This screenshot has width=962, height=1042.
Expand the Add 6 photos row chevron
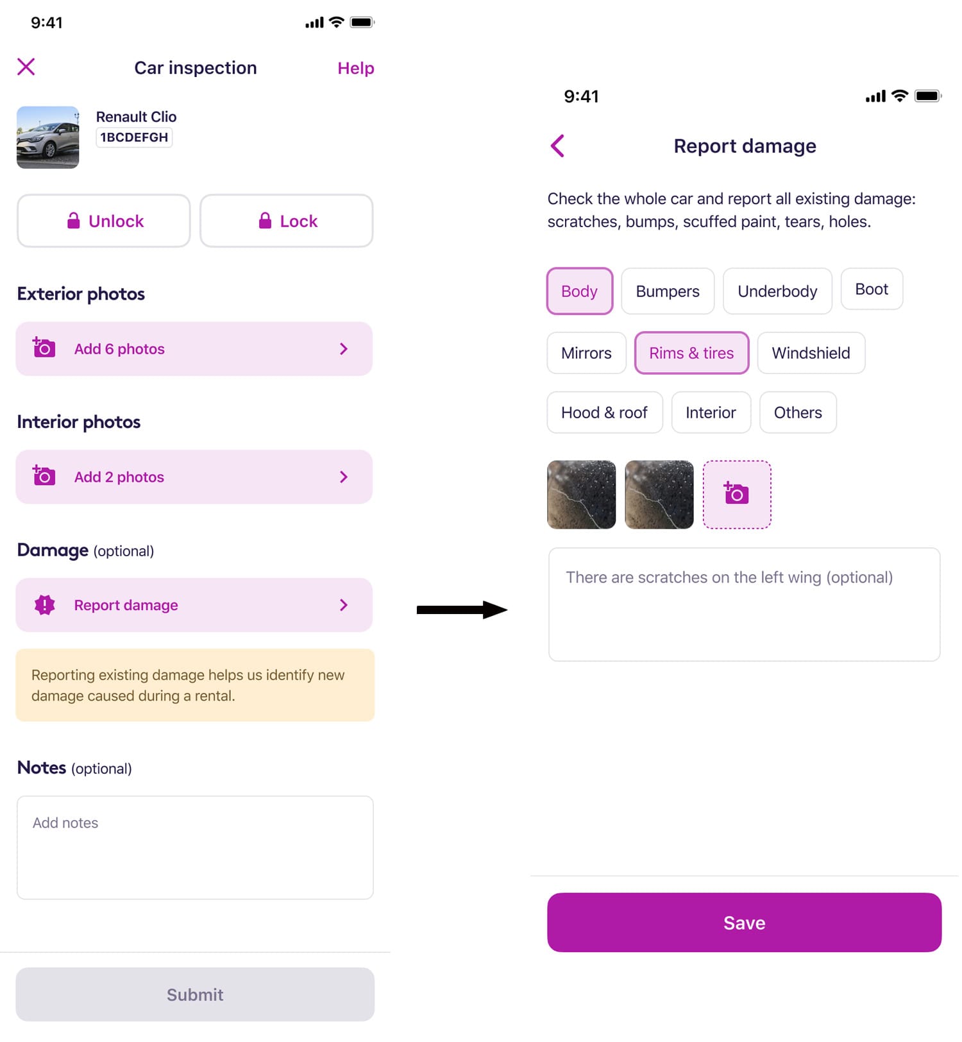coord(344,349)
